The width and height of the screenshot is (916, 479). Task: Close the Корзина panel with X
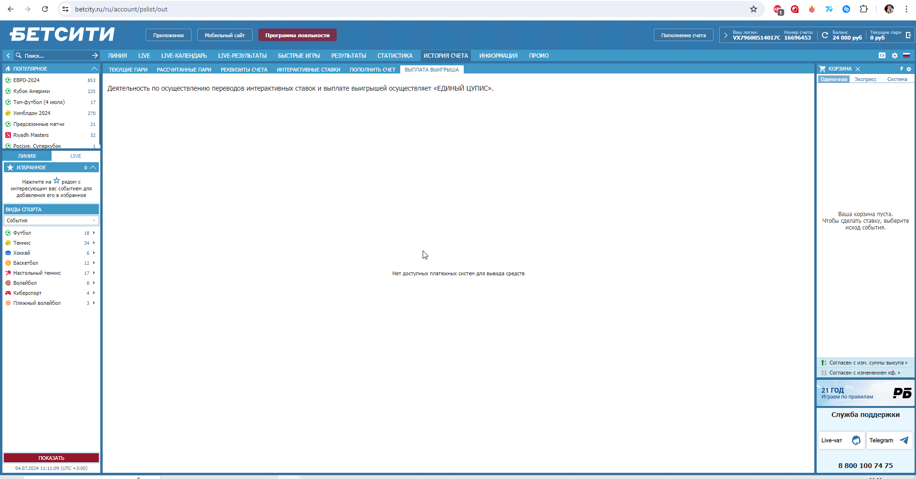click(858, 69)
